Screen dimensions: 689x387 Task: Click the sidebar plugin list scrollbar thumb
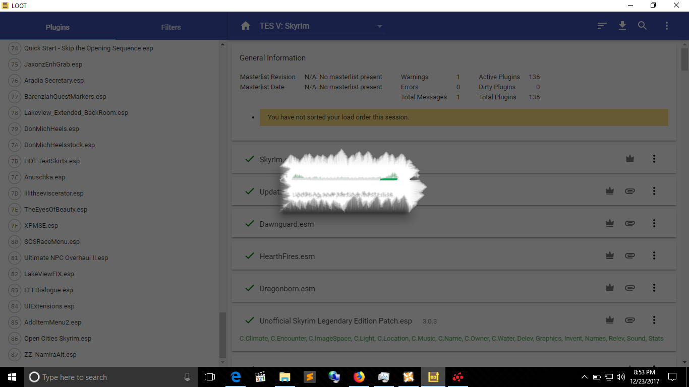pos(222,335)
